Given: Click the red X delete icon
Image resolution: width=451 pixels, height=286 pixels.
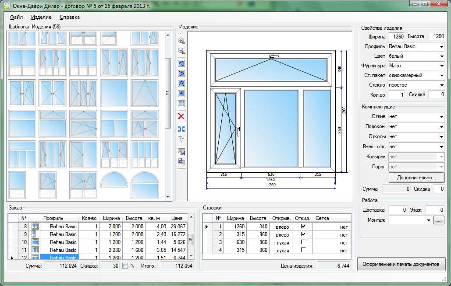Looking at the screenshot, I should [x=181, y=116].
